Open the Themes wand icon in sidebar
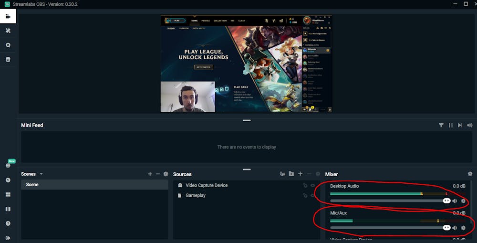The width and height of the screenshot is (477, 243). (x=8, y=31)
